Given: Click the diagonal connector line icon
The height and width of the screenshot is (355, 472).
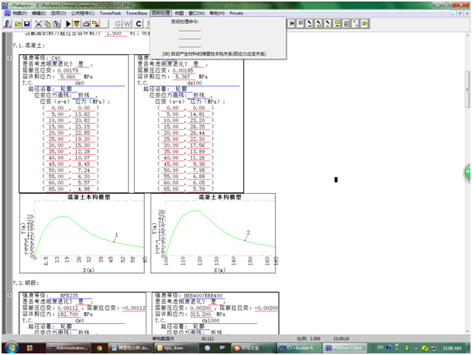Looking at the screenshot, I should (356, 23).
